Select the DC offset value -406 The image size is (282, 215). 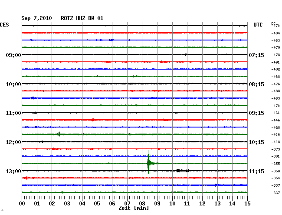[x=275, y=134]
